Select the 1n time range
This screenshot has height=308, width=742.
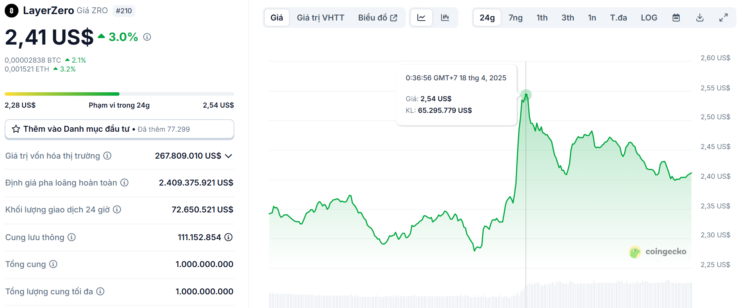[592, 18]
